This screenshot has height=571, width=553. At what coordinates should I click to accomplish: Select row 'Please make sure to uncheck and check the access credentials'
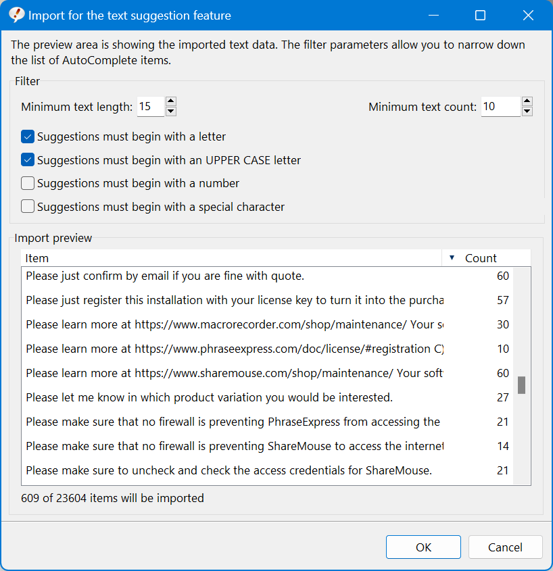coord(267,470)
